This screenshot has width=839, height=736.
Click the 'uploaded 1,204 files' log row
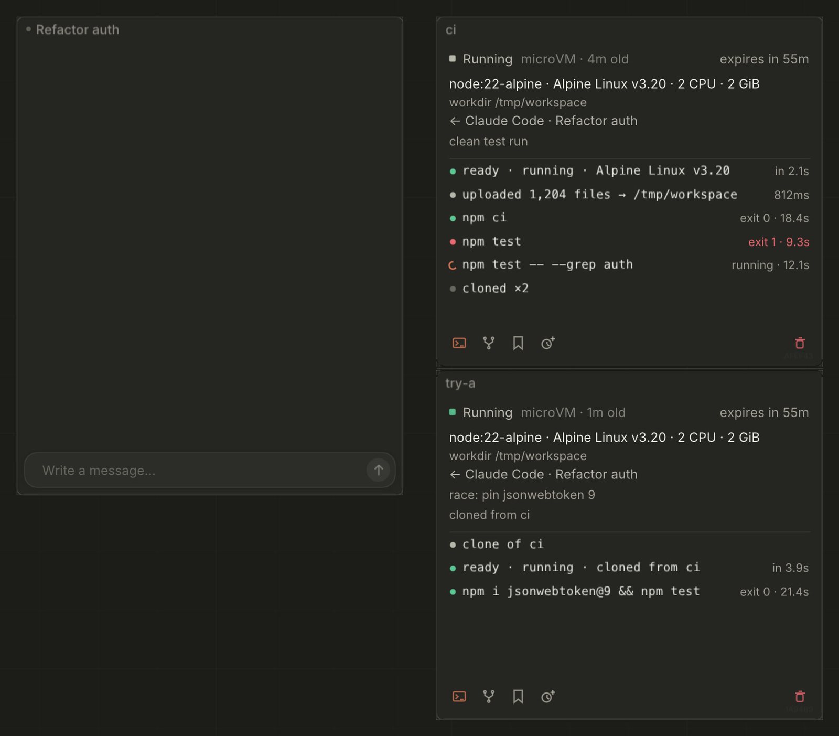[629, 195]
